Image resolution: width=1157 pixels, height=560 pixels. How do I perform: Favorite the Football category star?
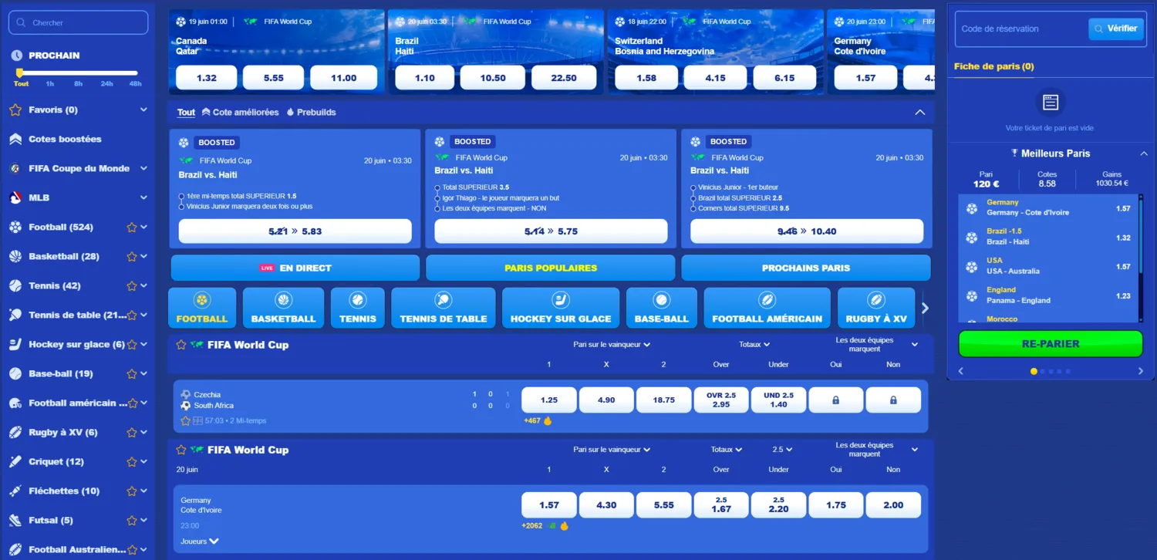[x=132, y=228]
